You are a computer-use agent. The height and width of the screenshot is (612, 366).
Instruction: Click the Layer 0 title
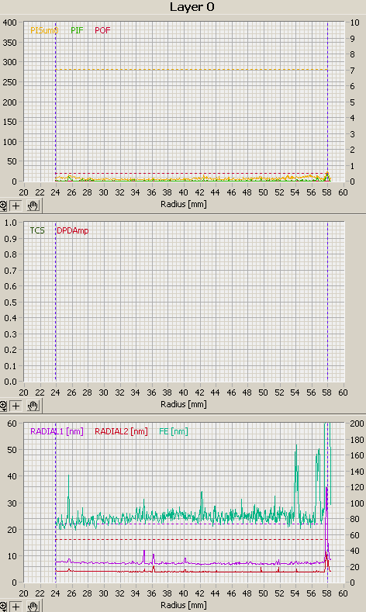click(192, 7)
